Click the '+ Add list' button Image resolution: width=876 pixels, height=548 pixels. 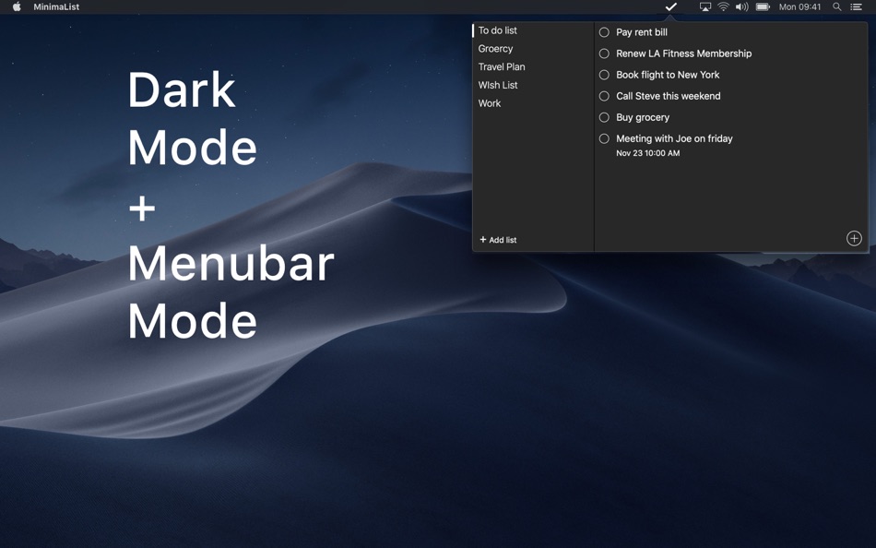(x=498, y=240)
